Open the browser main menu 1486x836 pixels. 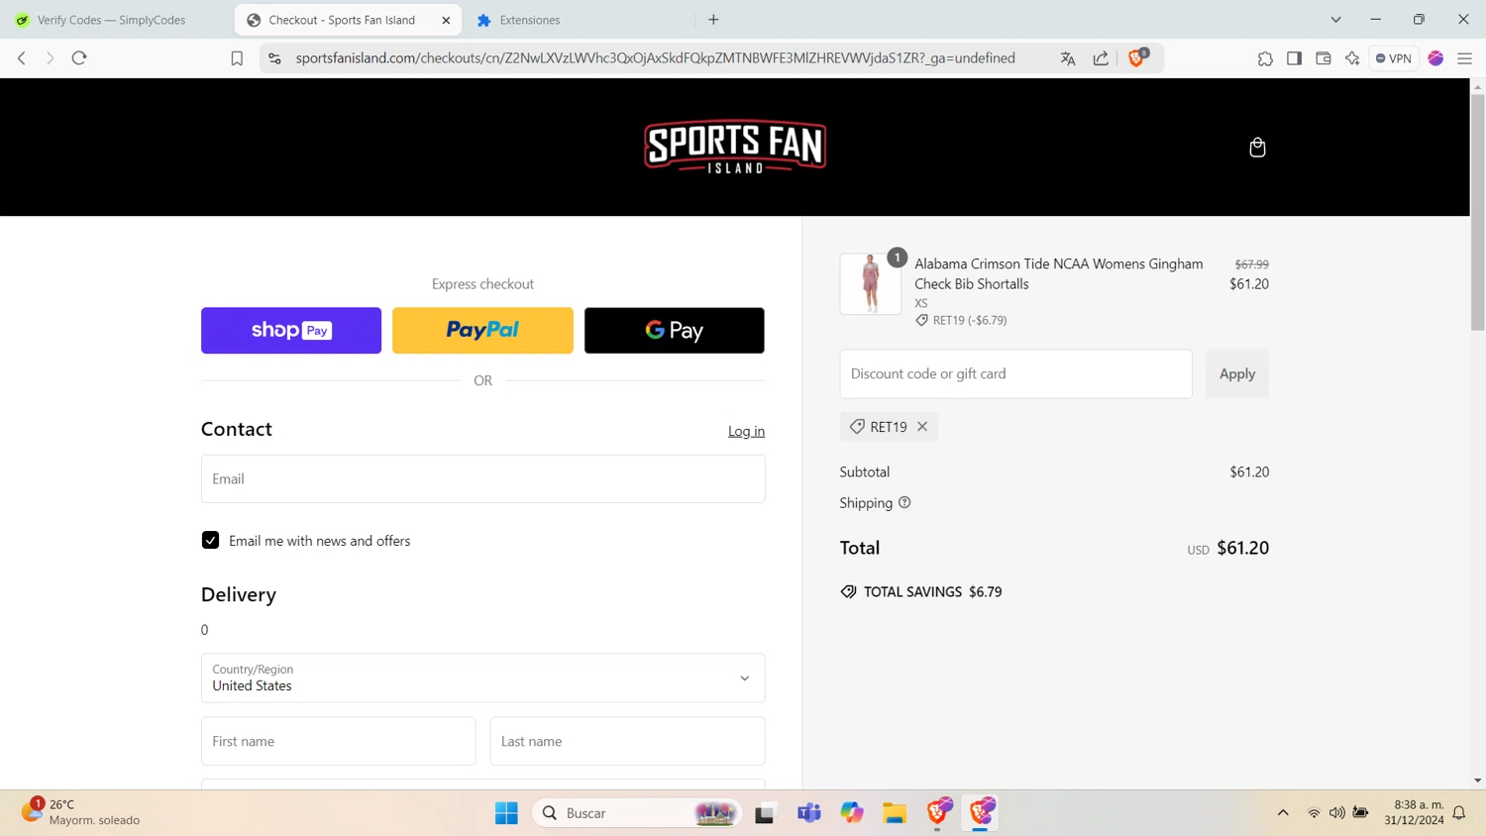(x=1464, y=58)
